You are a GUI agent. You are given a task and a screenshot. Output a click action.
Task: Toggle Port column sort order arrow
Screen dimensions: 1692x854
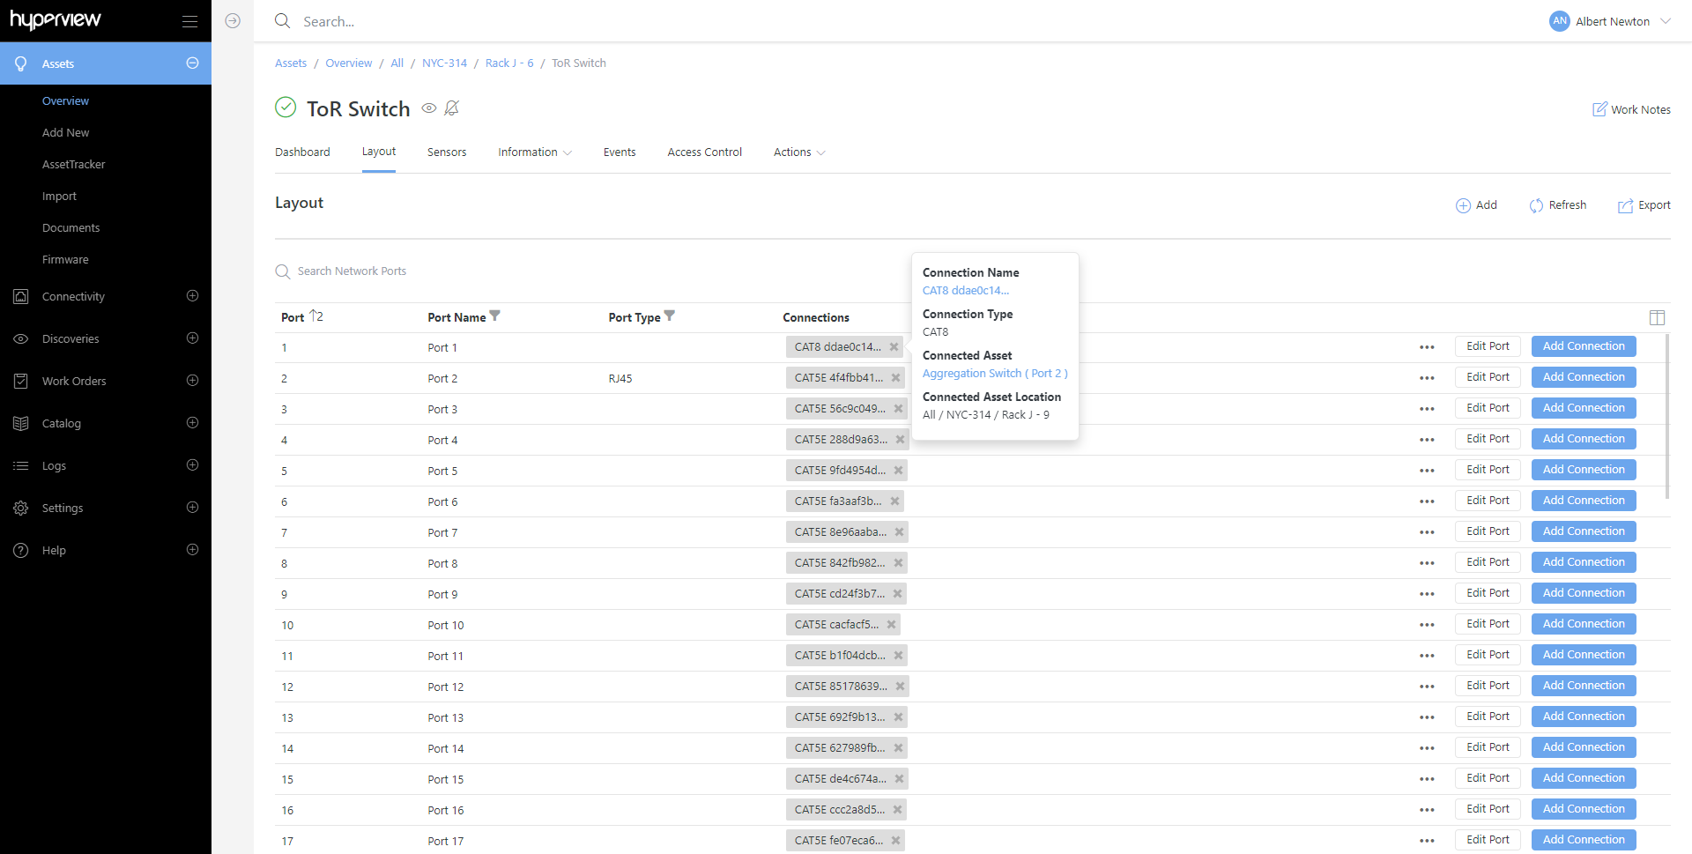[315, 316]
